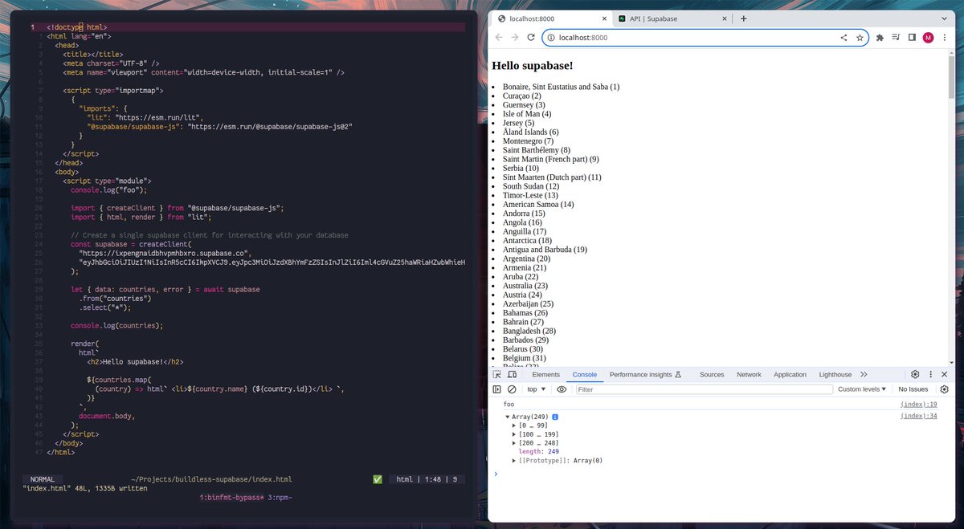Click the NORMAL mode indicator in editor
Viewport: 964px width, 529px height.
point(43,479)
